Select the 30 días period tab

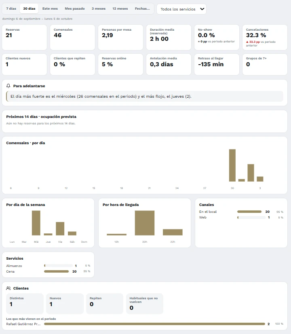coord(29,8)
